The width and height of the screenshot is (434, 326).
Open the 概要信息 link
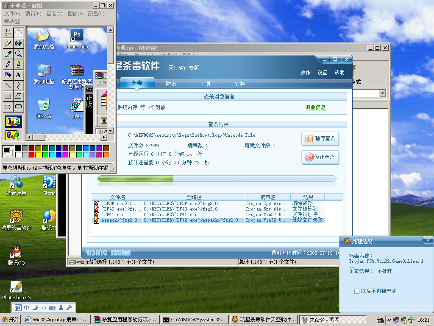(x=315, y=107)
